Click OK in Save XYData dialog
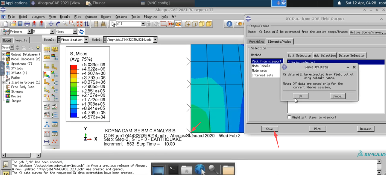The height and width of the screenshot is (175, 386). (300, 96)
